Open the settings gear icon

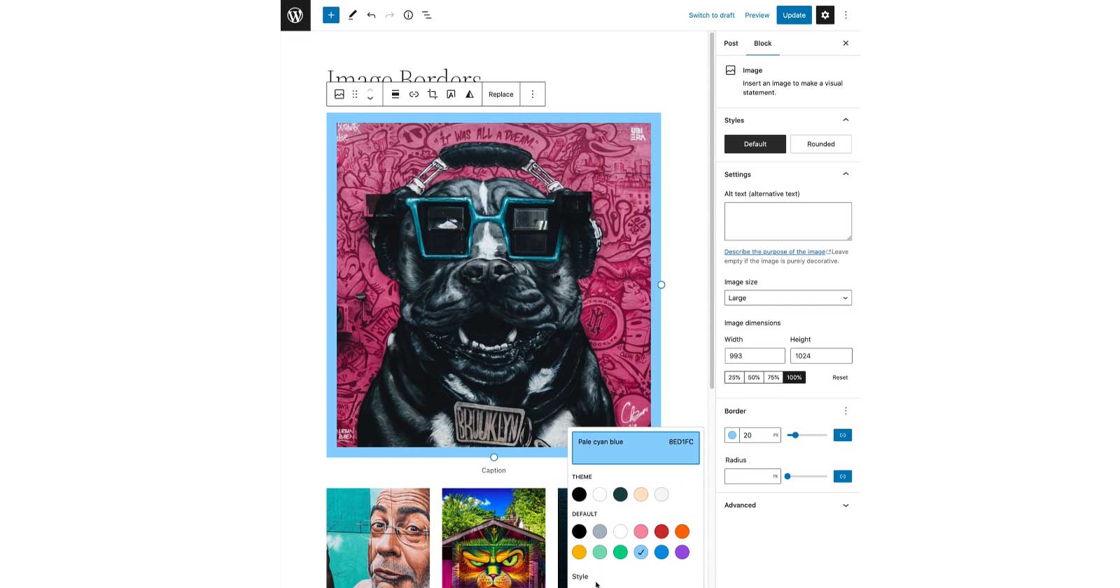(x=825, y=15)
